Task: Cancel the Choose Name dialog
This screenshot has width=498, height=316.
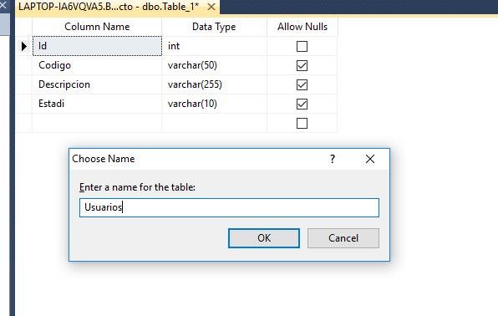Action: click(343, 238)
